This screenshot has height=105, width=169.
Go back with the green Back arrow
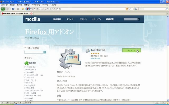[3, 9]
